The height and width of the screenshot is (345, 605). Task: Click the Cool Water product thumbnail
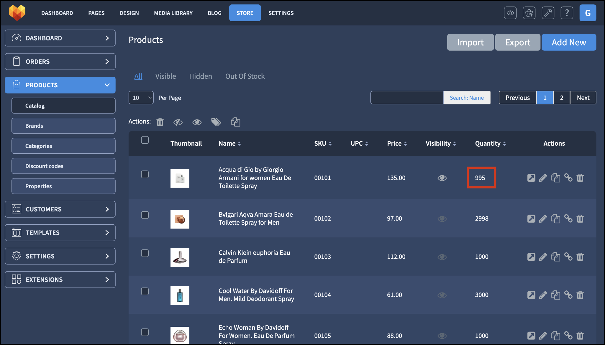coord(180,295)
